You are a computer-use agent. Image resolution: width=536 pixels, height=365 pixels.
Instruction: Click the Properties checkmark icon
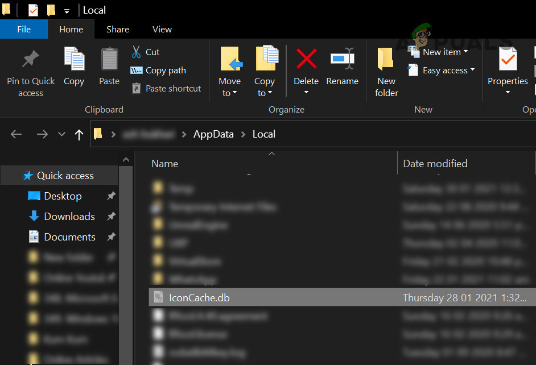coord(508,59)
